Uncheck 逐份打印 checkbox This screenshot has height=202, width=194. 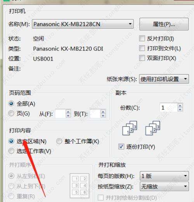[x=121, y=147]
